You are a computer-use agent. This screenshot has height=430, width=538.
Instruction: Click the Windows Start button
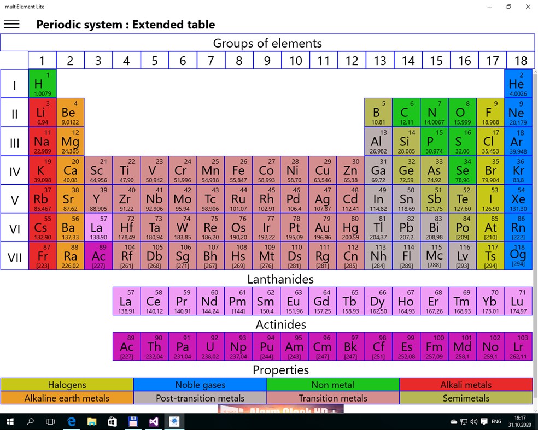point(10,421)
